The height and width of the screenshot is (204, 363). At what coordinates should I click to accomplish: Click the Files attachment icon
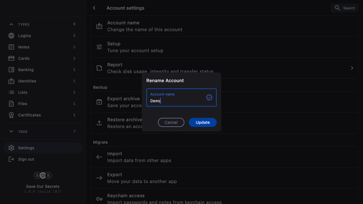[x=11, y=104]
